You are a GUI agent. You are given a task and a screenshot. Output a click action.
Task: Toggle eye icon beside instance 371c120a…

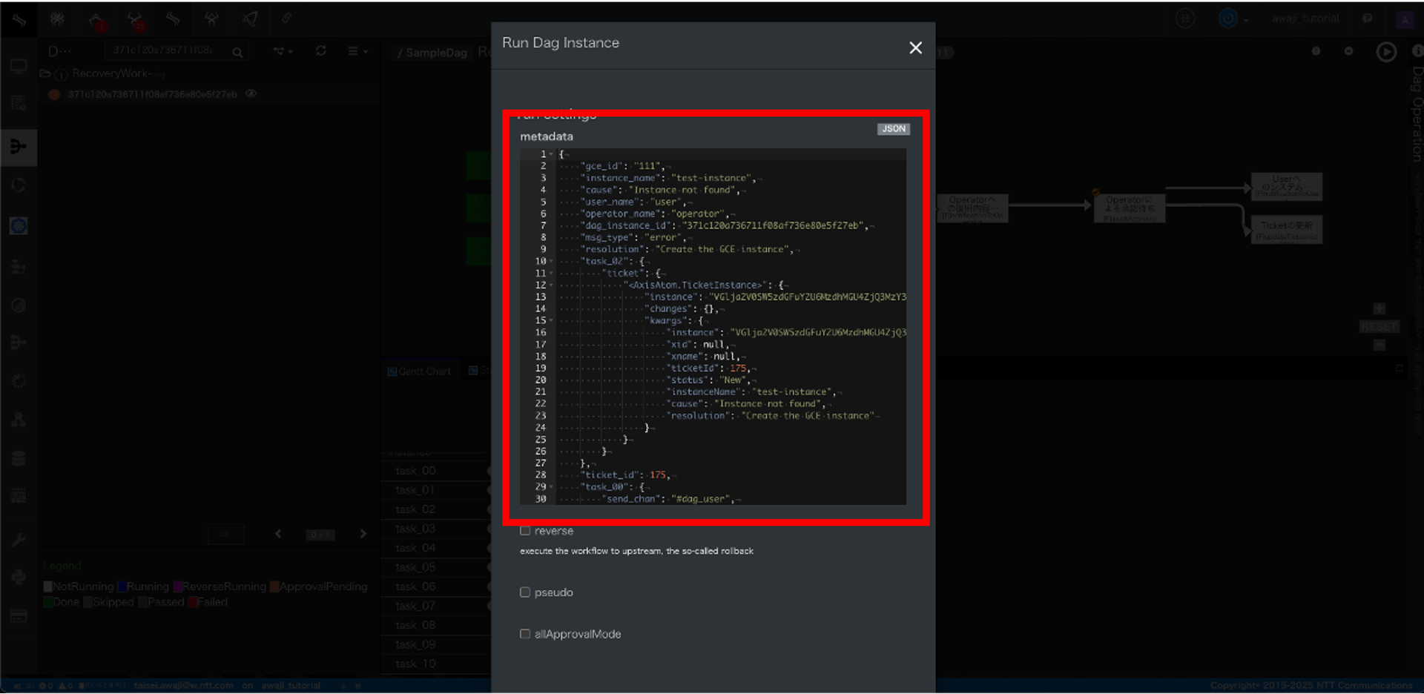tap(251, 94)
